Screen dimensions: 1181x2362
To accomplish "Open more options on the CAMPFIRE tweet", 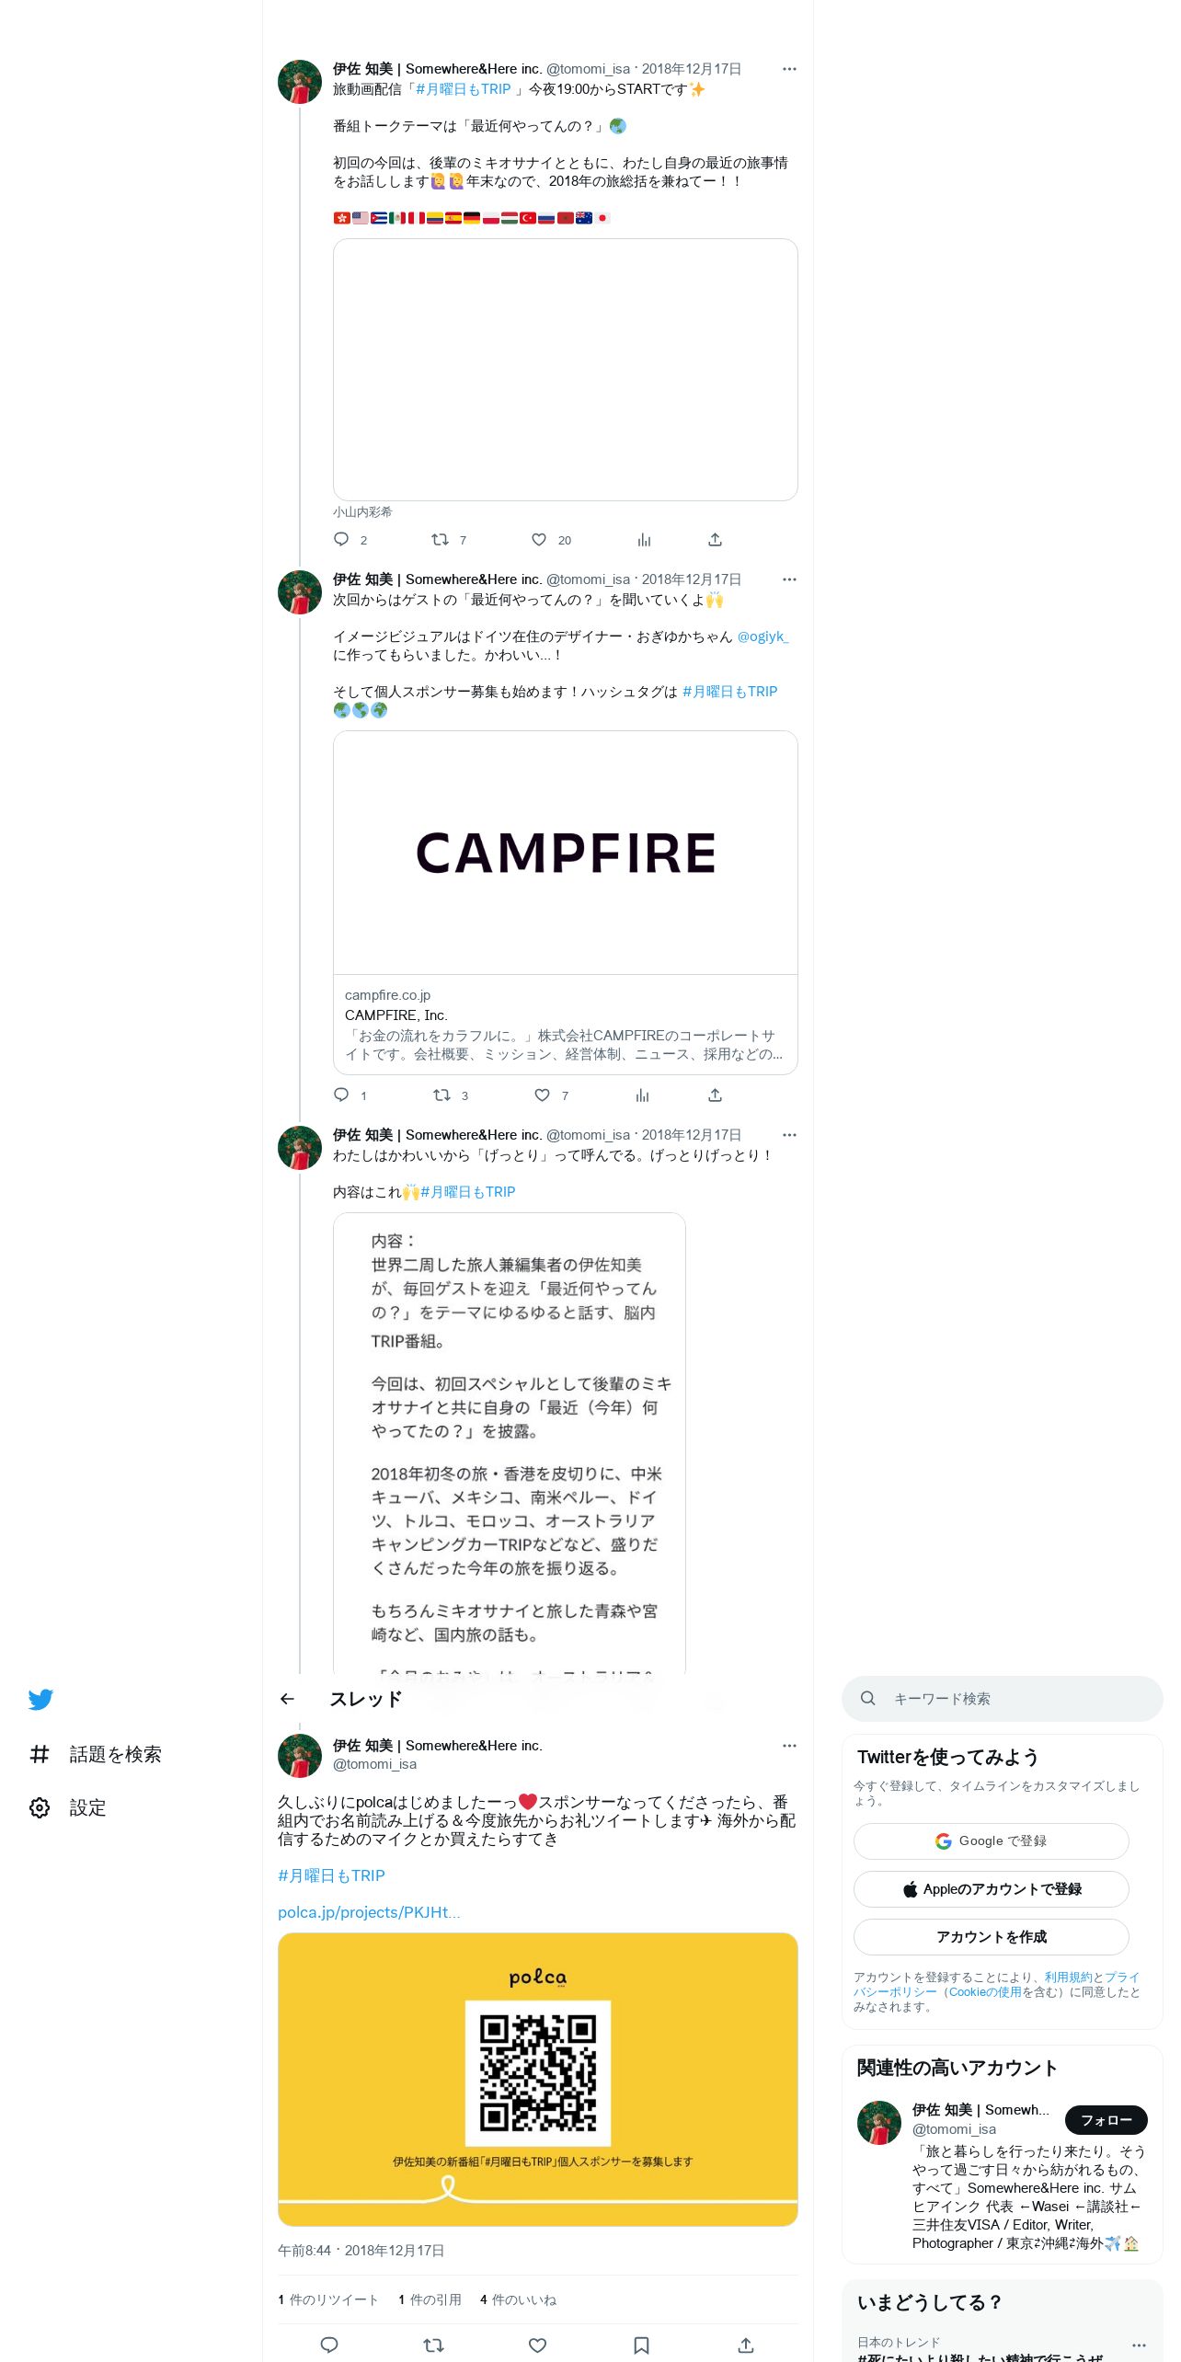I will 789,579.
